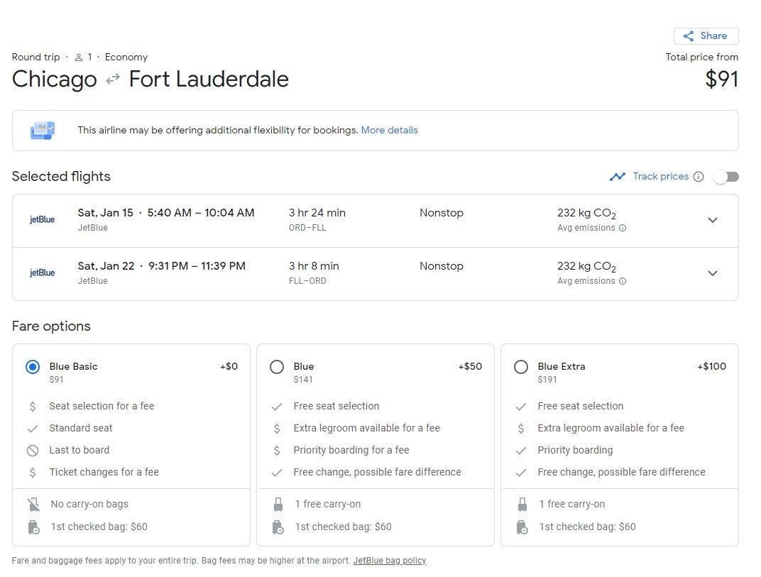Expand the Jan 22 return flight details
761x577 pixels.
(x=713, y=273)
